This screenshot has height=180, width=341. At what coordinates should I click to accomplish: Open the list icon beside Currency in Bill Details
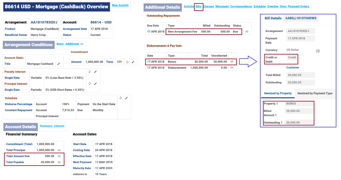click(x=318, y=51)
